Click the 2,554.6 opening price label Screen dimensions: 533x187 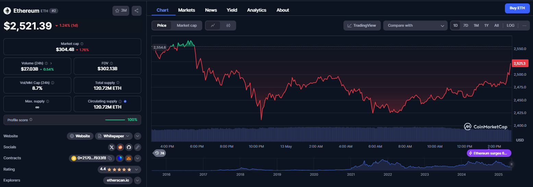(159, 47)
